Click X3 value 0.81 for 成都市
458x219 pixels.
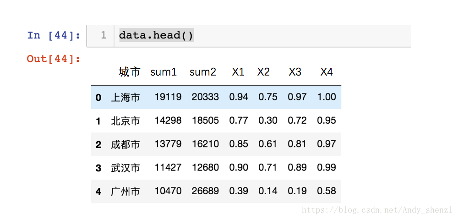tap(297, 144)
